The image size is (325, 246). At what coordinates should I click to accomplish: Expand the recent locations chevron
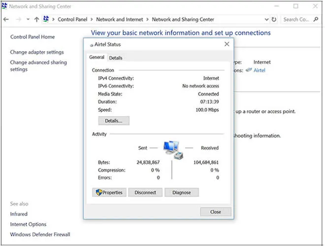point(28,20)
